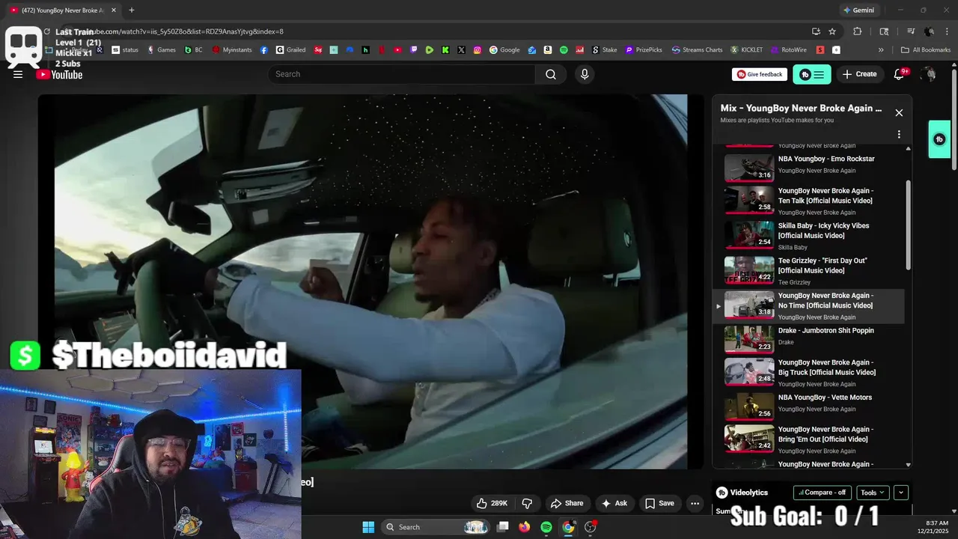Open the Facebook bookmark icon
The image size is (958, 539).
click(x=264, y=50)
